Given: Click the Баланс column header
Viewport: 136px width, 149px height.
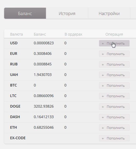Looking at the screenshot, I should pos(40,34).
